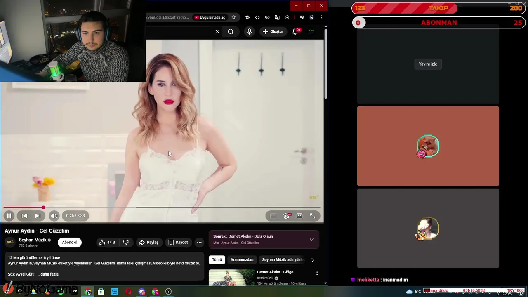Click the page vertical scrollbar thumb
528x297 pixels.
pyautogui.click(x=325, y=64)
